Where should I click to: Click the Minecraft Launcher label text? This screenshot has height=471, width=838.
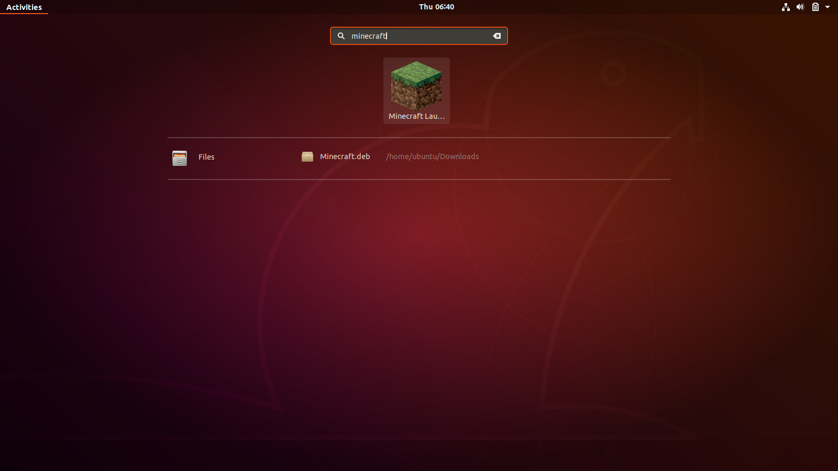pyautogui.click(x=416, y=116)
